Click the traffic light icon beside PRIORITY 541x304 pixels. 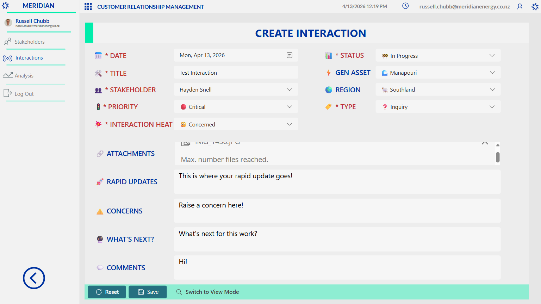[x=98, y=107]
